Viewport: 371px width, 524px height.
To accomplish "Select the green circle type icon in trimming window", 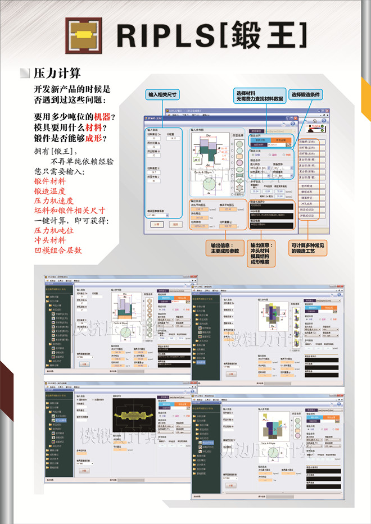I will [297, 421].
